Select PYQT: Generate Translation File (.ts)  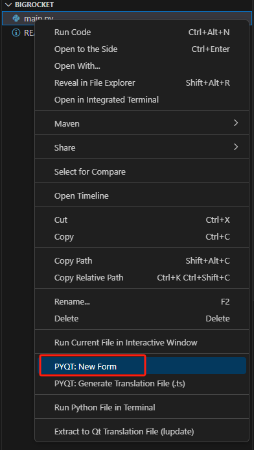(x=142, y=383)
